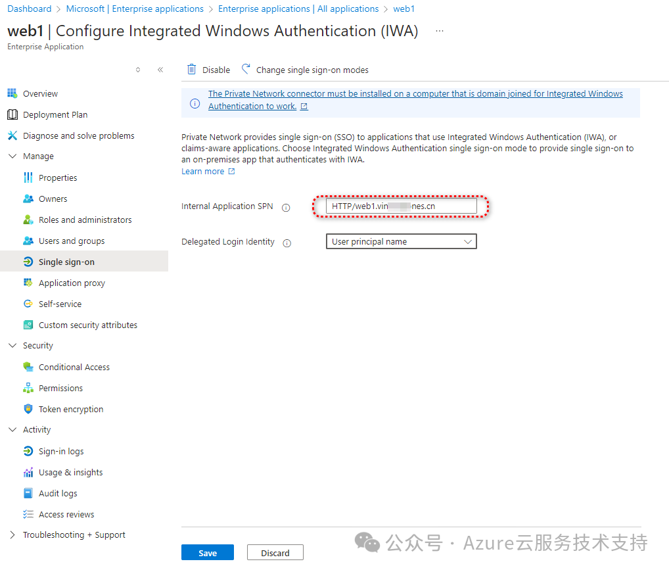
Task: Open Private Network connector banner link
Action: click(x=415, y=99)
